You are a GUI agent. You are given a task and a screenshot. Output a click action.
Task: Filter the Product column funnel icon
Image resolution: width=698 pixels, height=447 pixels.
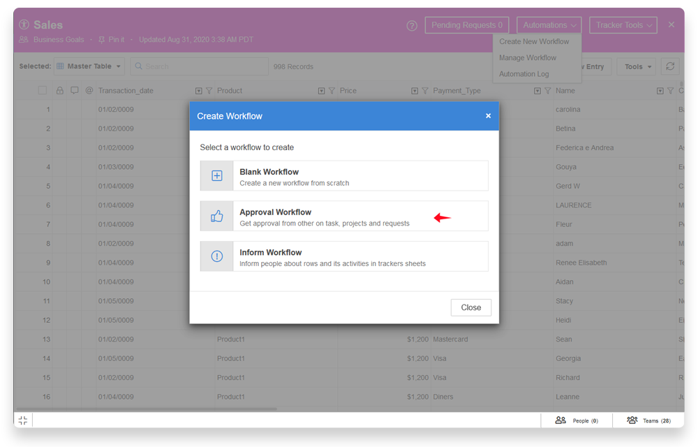(x=332, y=91)
